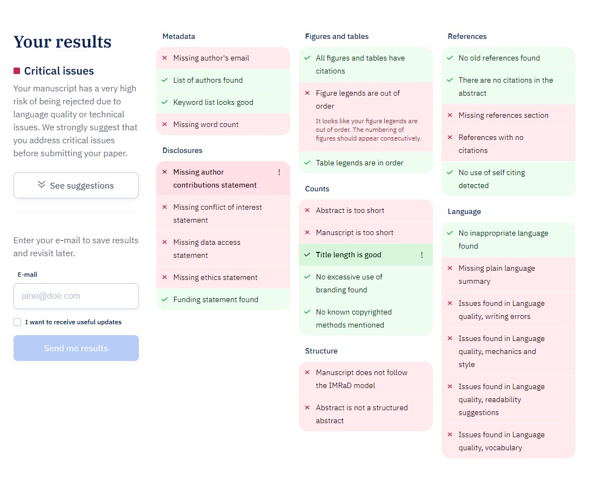Click the green check on Funding statement found
Viewport: 595px width, 481px height.
point(165,299)
